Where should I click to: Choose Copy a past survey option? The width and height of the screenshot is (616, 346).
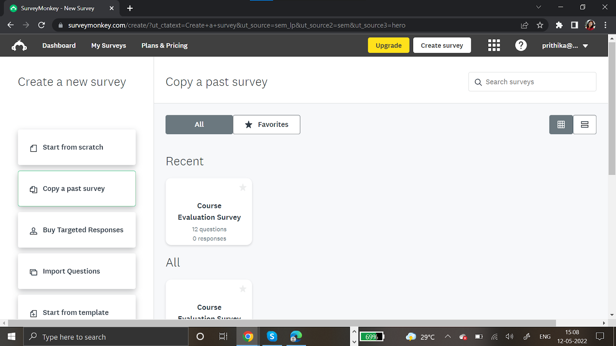(77, 188)
